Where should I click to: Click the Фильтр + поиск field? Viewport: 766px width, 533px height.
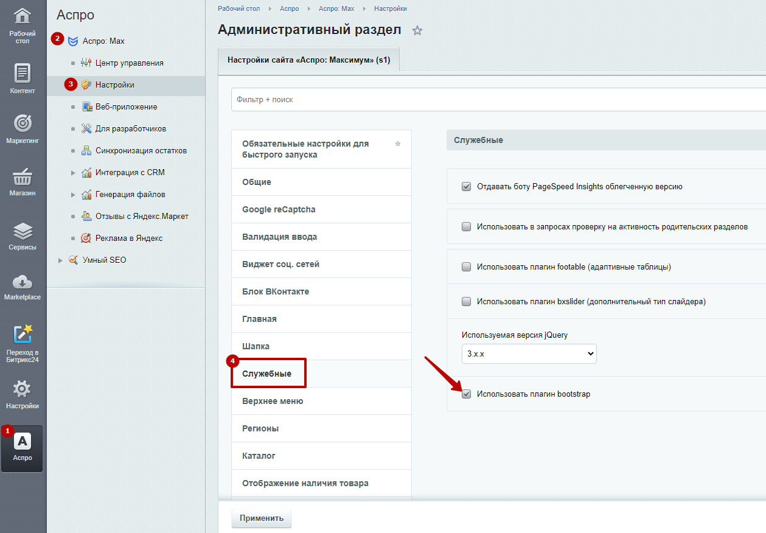498,99
